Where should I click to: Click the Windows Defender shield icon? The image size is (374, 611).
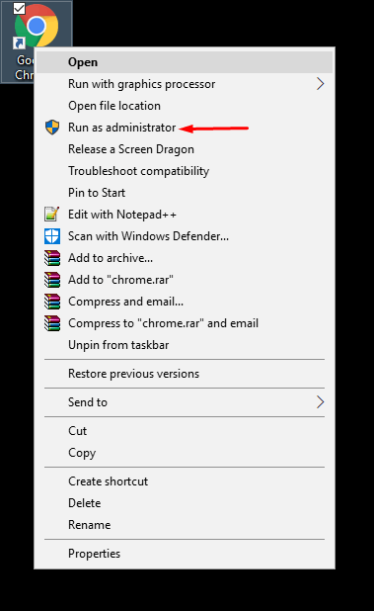[x=52, y=236]
